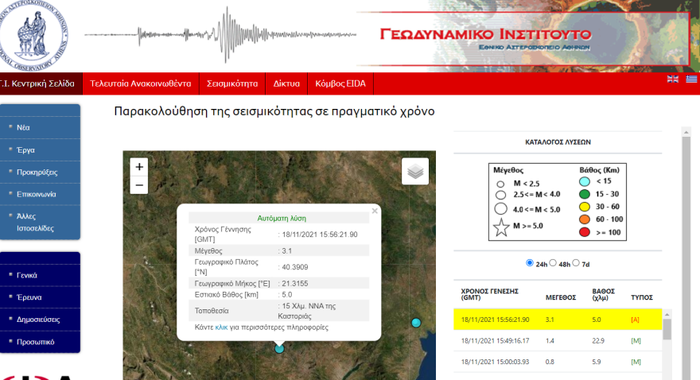Open Δίκτυα menu item
Screen dimensions: 700x380
coord(286,83)
